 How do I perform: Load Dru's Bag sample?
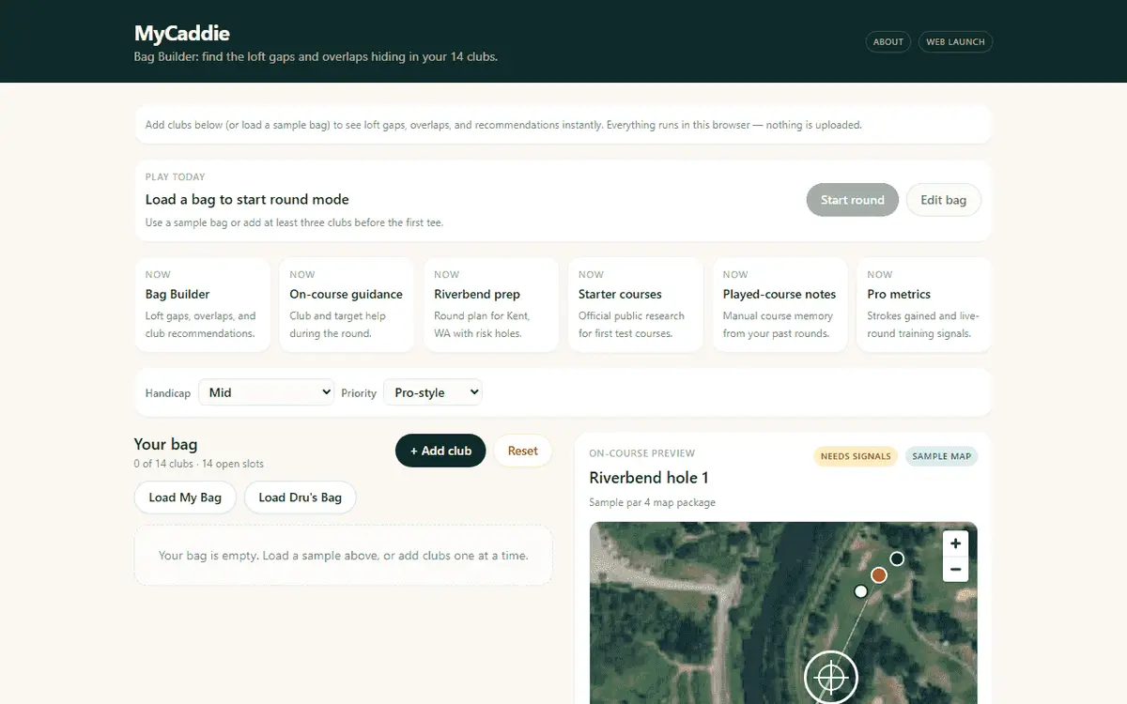pos(301,497)
